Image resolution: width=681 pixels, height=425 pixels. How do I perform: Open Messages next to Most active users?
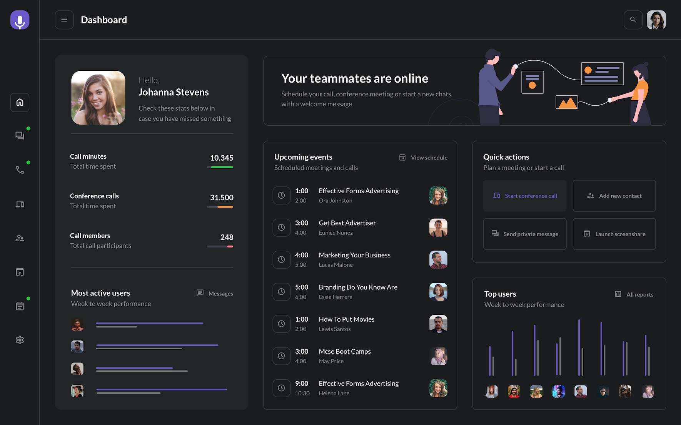[215, 293]
